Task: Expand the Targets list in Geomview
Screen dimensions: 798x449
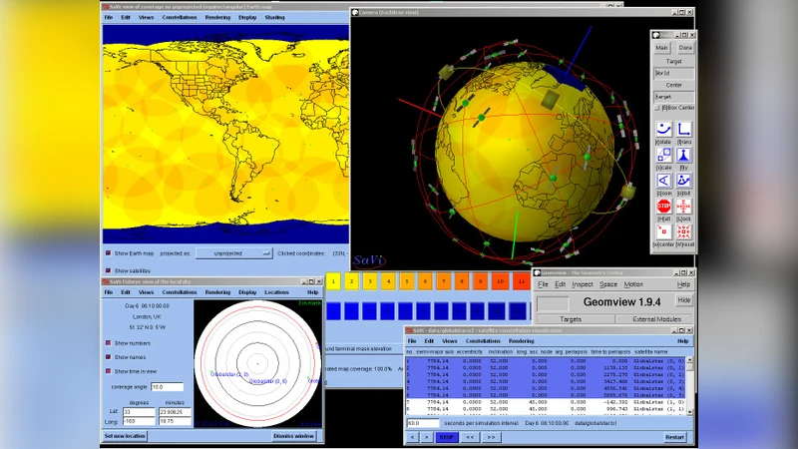Action: click(571, 319)
